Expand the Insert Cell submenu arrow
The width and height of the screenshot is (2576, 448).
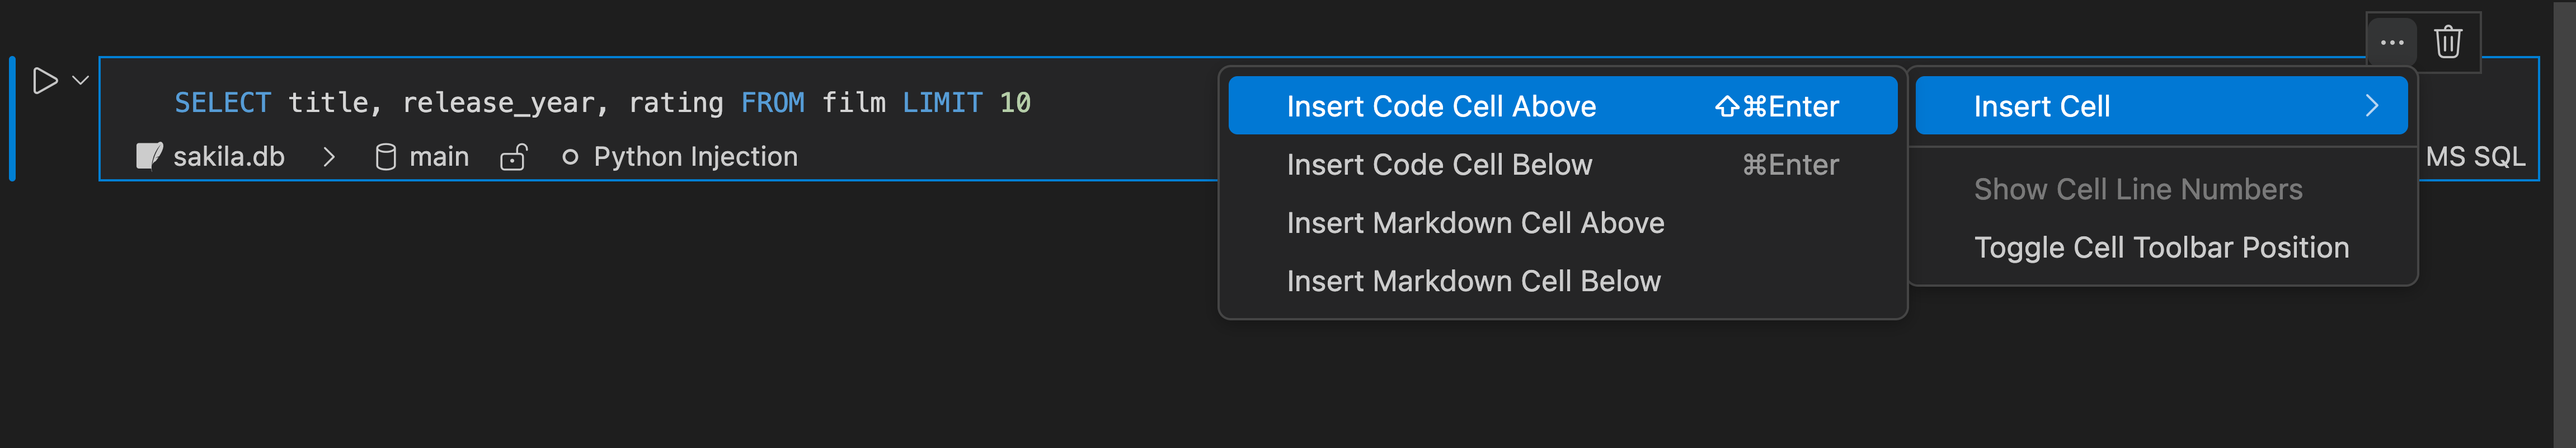(2371, 106)
